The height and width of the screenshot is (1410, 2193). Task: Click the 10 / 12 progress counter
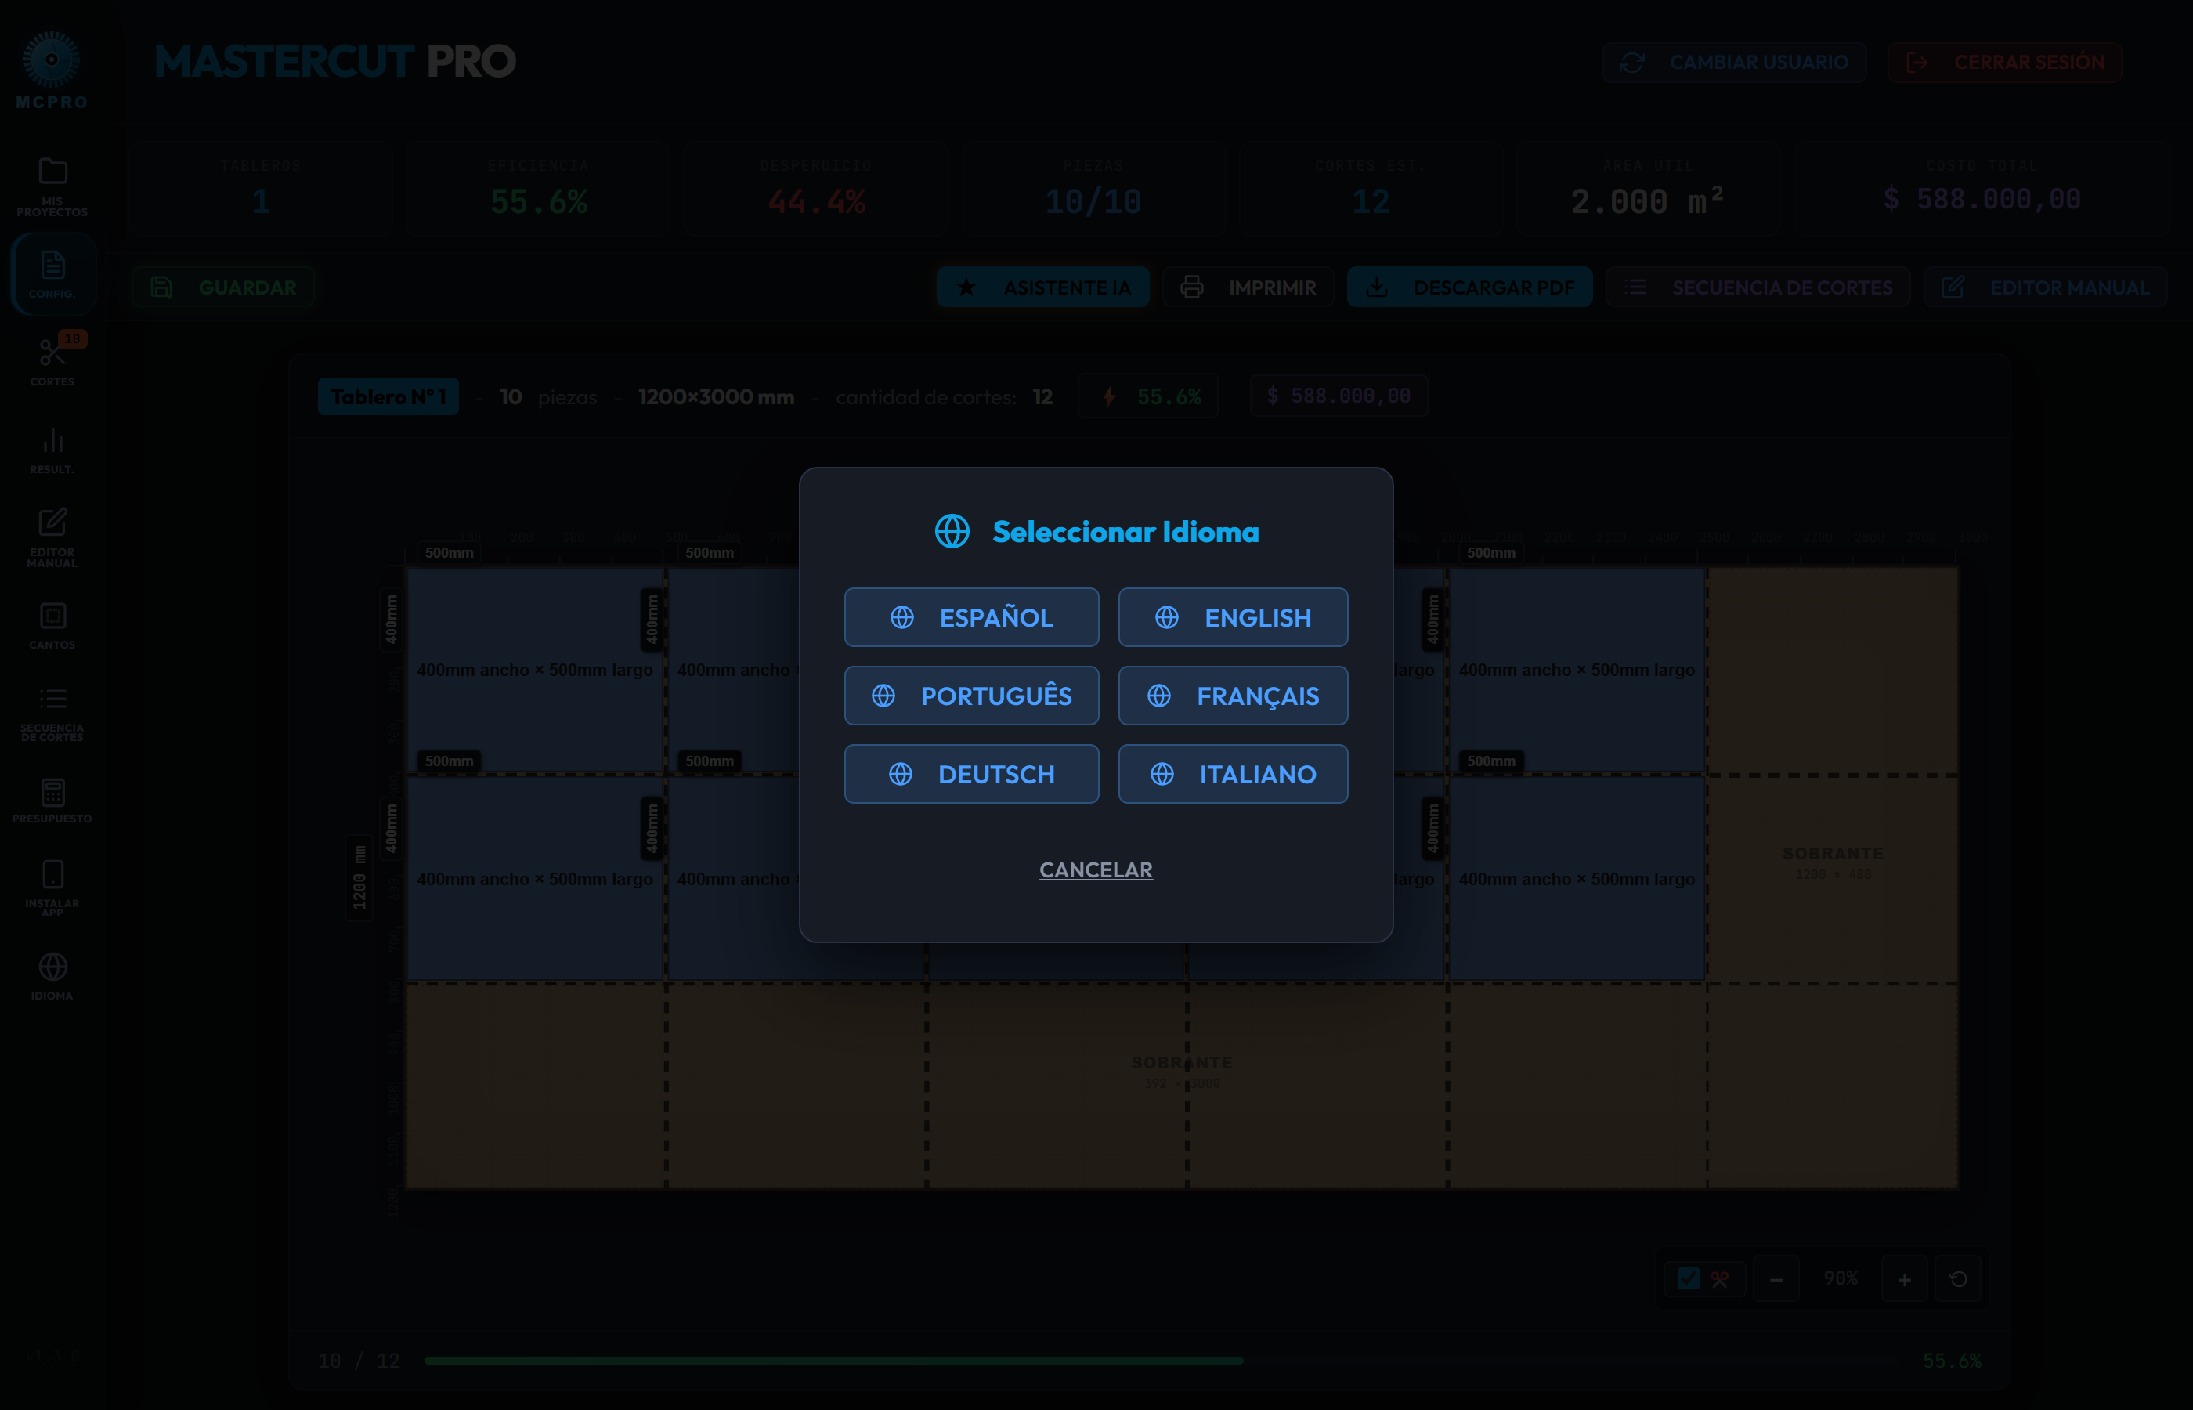tap(359, 1361)
